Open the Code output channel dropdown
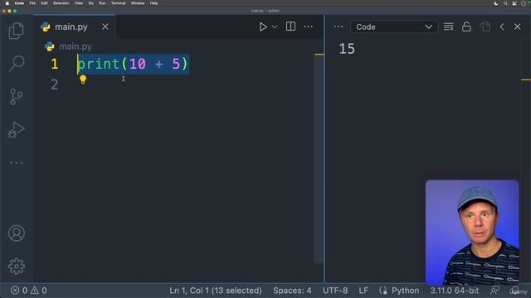The height and width of the screenshot is (298, 531). click(x=393, y=26)
